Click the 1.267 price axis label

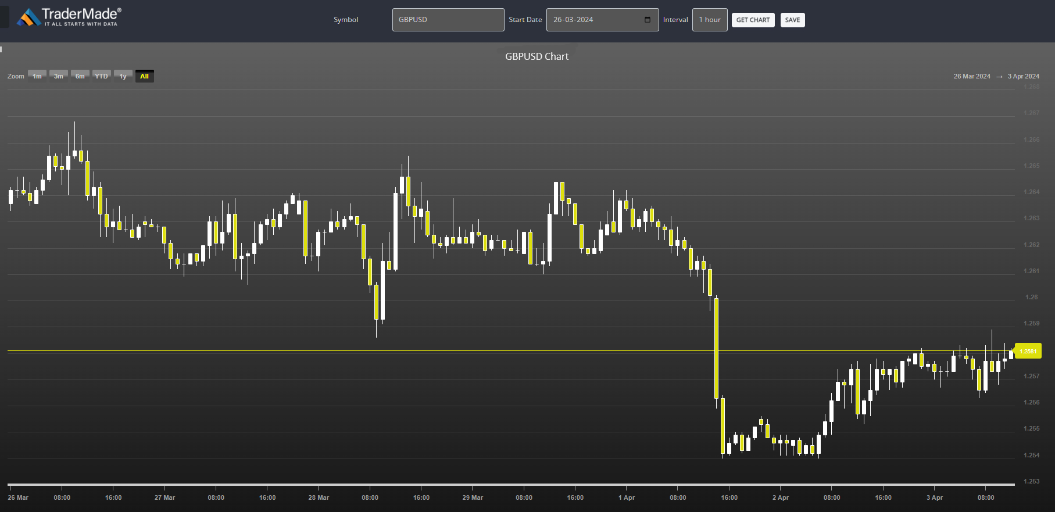point(1031,113)
